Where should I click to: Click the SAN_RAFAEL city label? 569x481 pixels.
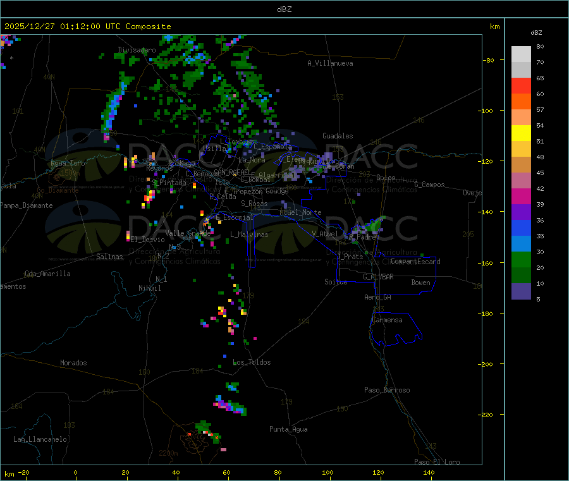[232, 172]
